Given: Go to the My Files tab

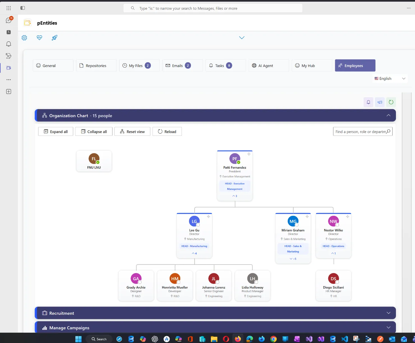Looking at the screenshot, I should 139,66.
